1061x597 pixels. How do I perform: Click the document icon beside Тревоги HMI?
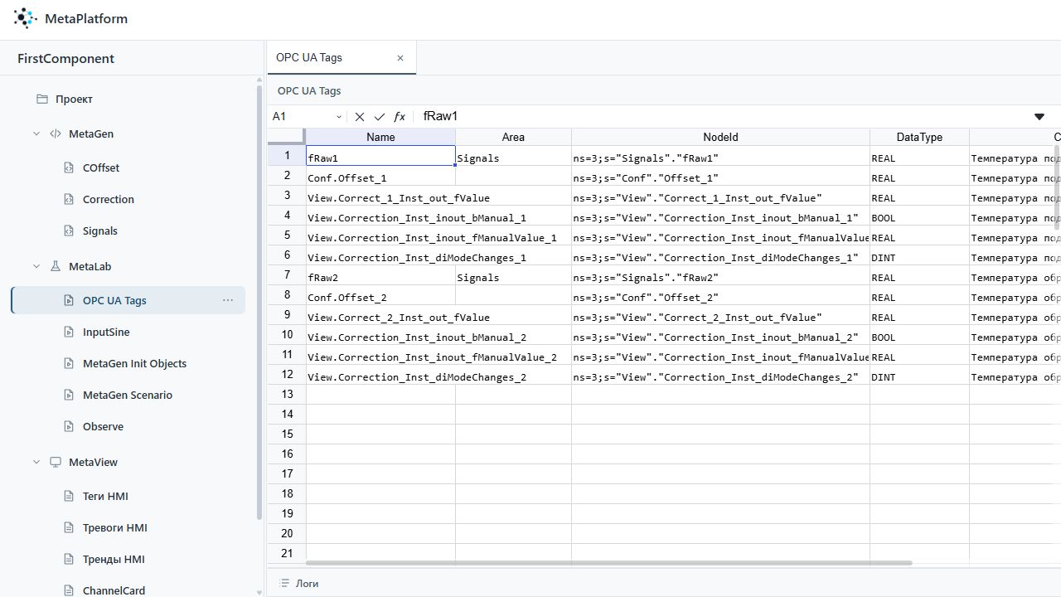(x=69, y=527)
